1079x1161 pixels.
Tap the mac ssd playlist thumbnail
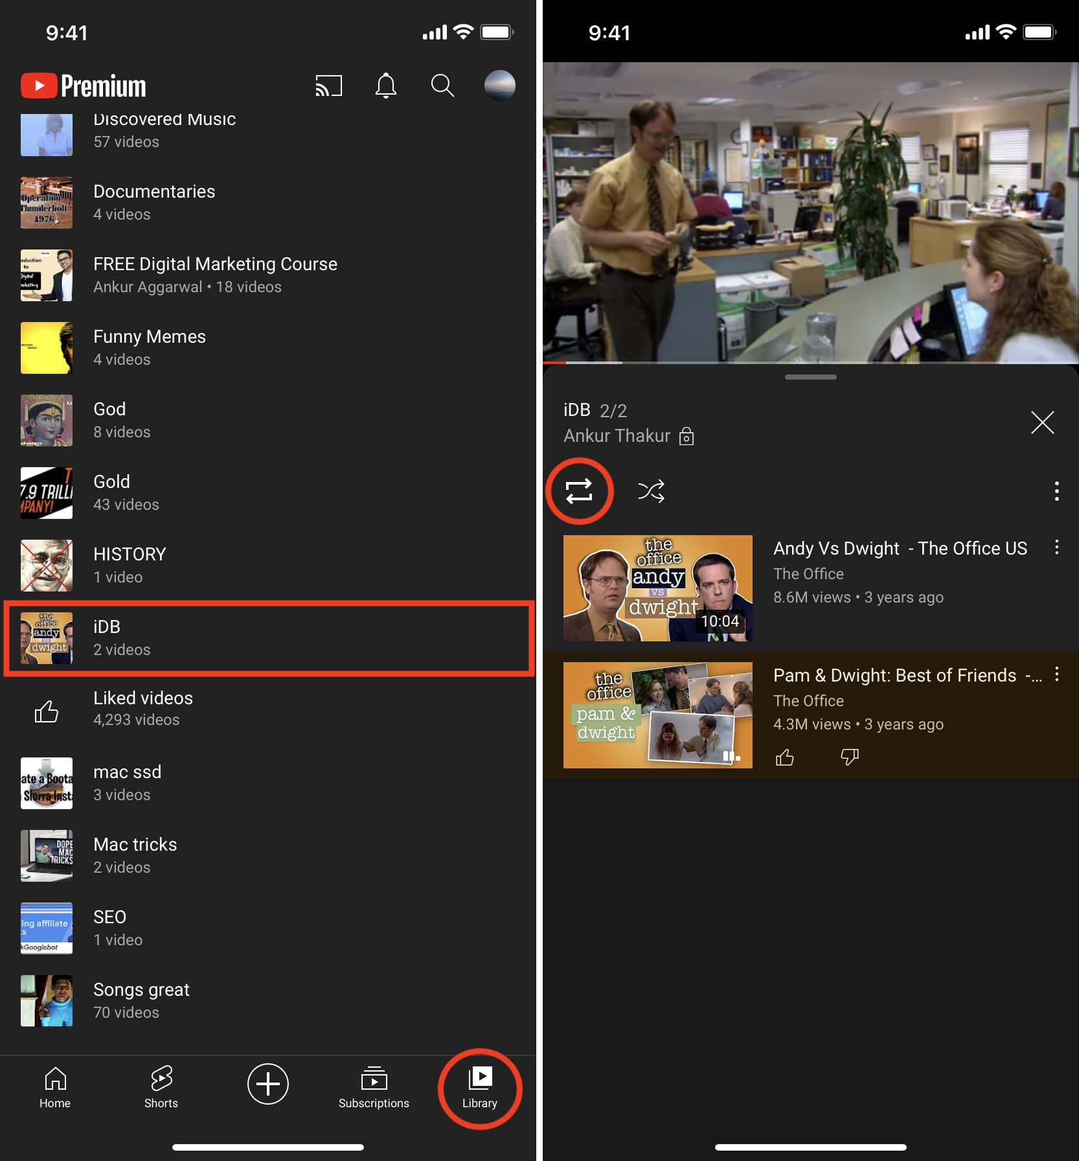pos(47,783)
